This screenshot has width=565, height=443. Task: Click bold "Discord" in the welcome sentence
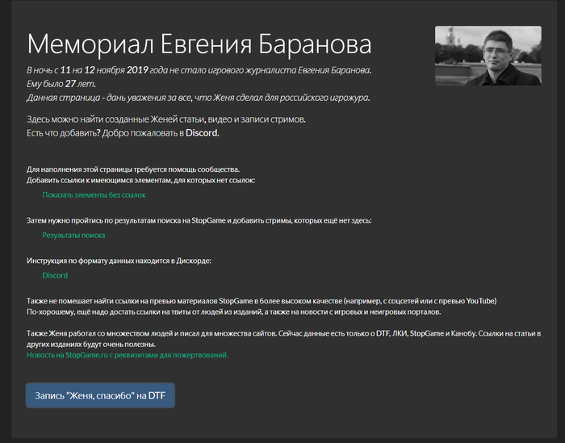[x=202, y=132]
